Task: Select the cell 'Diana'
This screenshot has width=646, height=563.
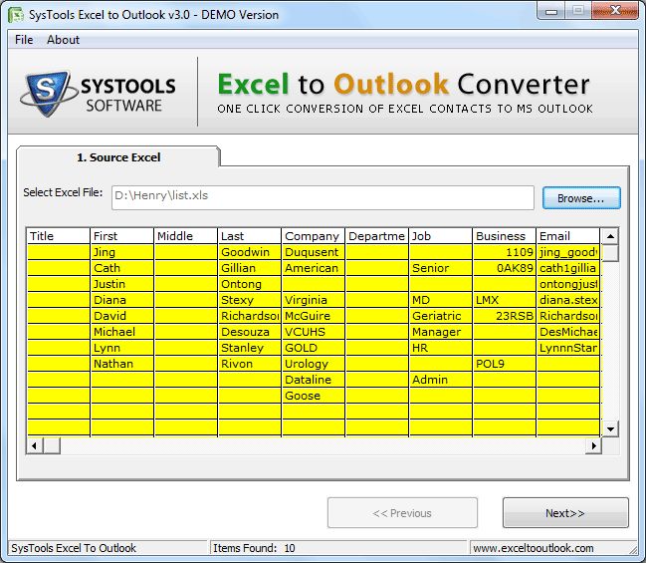Action: coord(122,300)
